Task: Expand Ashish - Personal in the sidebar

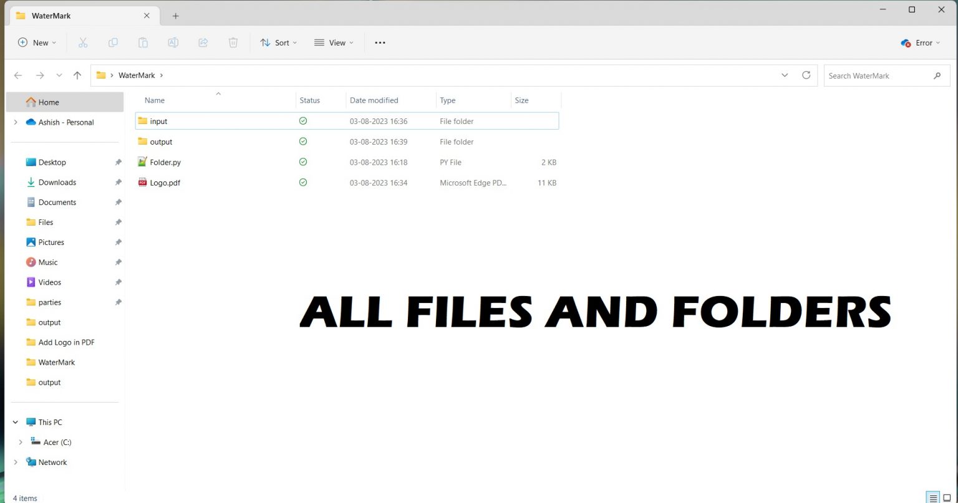Action: click(16, 122)
